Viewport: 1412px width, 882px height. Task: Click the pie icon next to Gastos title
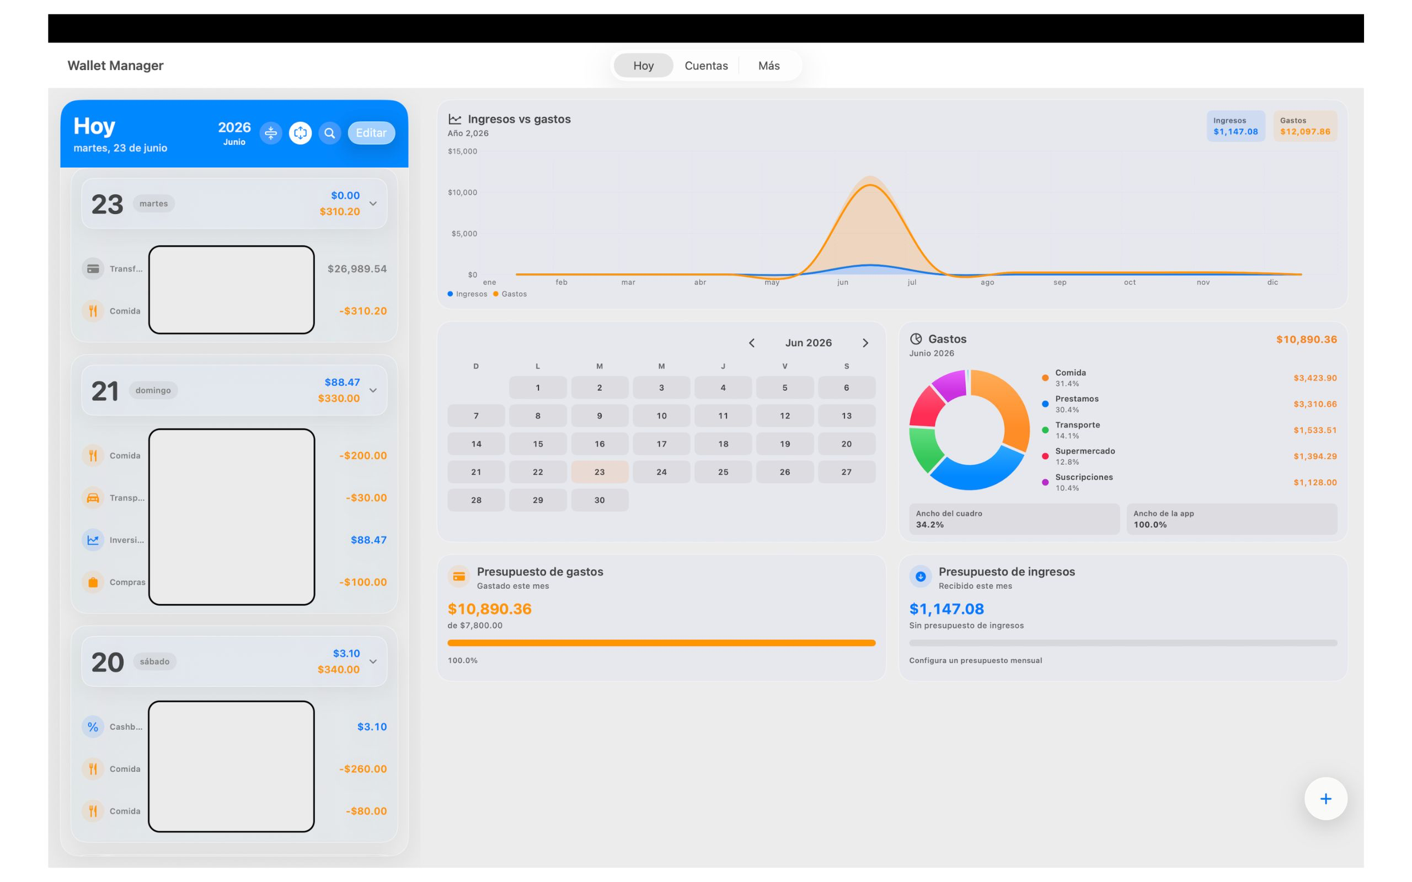(916, 339)
